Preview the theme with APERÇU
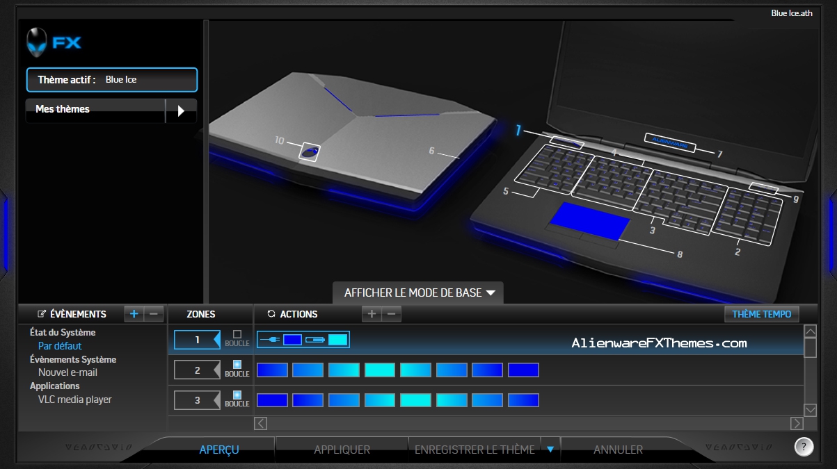 (x=219, y=450)
